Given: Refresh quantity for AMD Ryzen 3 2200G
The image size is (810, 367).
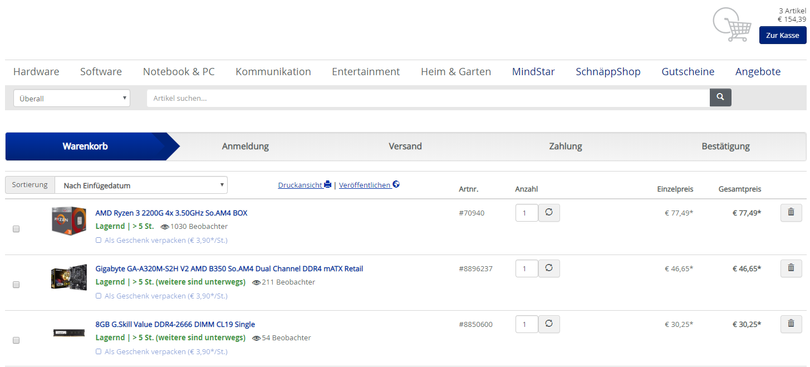Looking at the screenshot, I should tap(549, 213).
